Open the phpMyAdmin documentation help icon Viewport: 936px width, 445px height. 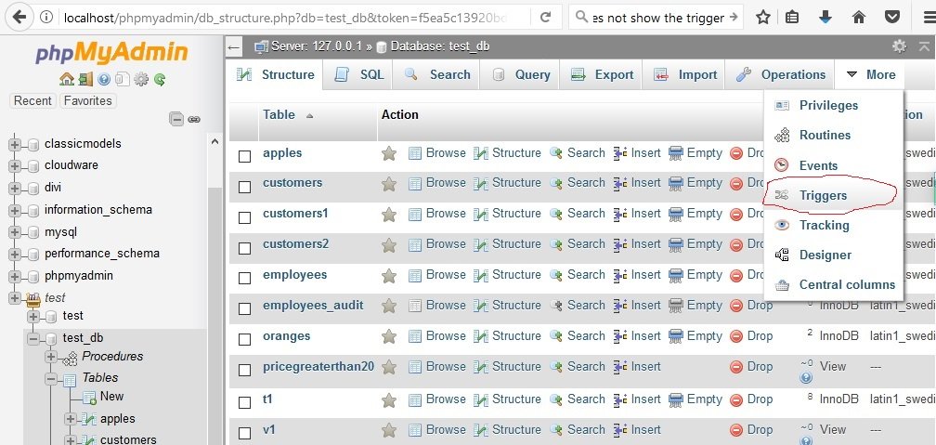coord(104,80)
